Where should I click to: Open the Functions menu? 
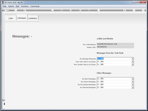pyautogui.click(x=25, y=6)
